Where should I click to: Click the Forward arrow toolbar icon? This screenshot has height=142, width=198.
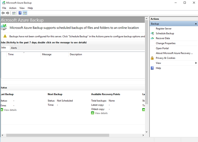coord(8,13)
